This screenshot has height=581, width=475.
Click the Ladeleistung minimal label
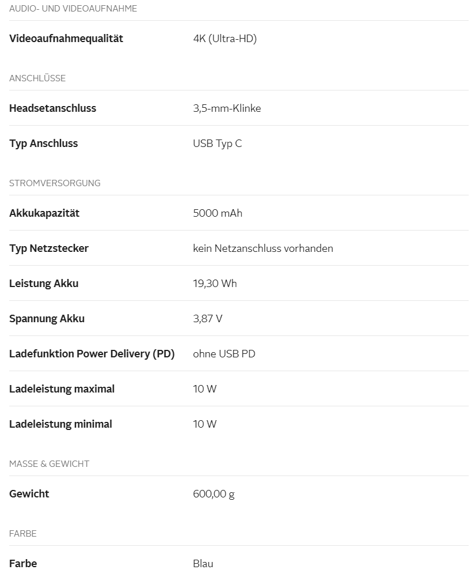click(x=60, y=424)
